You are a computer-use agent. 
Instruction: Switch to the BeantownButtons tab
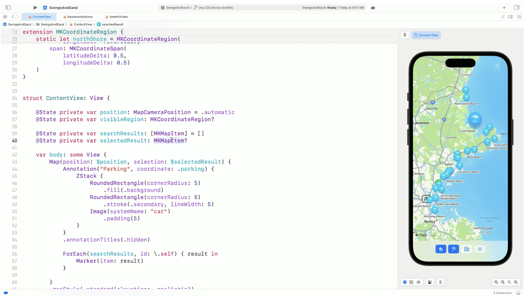78,17
